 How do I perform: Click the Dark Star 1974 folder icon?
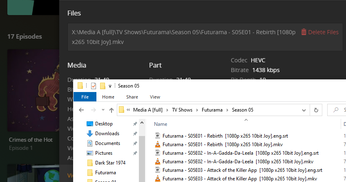point(90,163)
